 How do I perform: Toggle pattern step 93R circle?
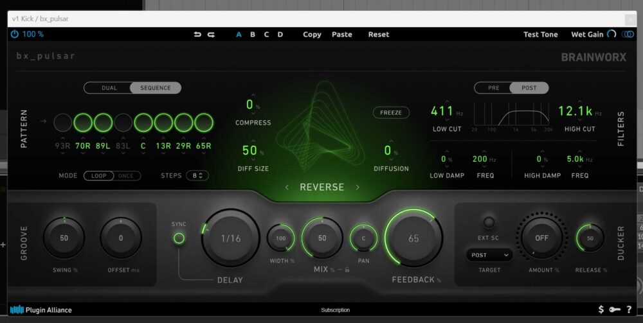(63, 123)
